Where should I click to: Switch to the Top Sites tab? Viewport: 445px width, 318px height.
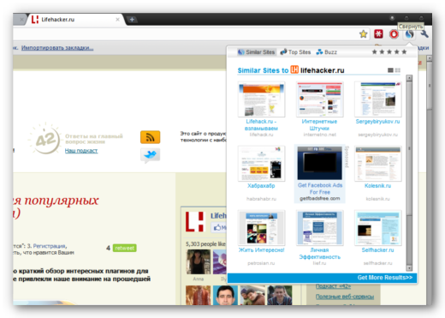tap(295, 52)
